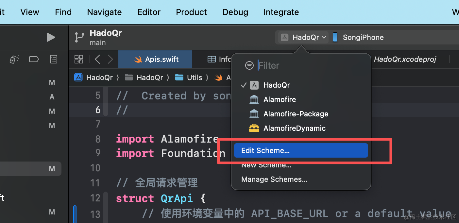459x223 pixels.
Task: Choose the HadoQr scheme in the list
Action: click(x=301, y=85)
